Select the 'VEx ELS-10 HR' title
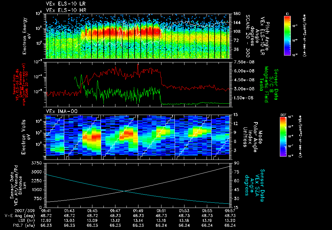Viewport: 332px width, 230px height. pos(66,10)
